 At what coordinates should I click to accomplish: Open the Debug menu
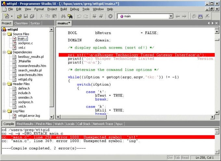pyautogui.click(x=74, y=9)
